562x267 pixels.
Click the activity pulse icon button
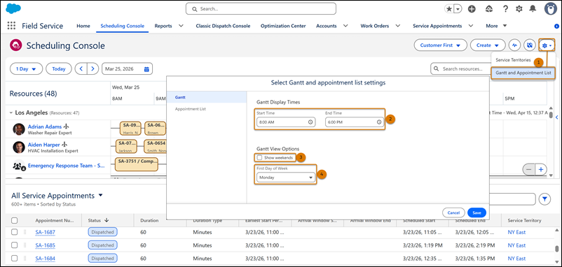(515, 45)
